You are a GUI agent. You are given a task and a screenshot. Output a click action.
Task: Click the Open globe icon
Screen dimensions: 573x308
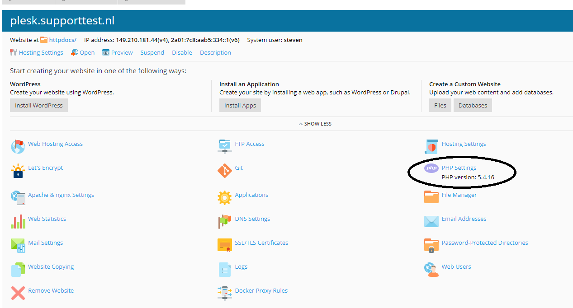pyautogui.click(x=75, y=52)
